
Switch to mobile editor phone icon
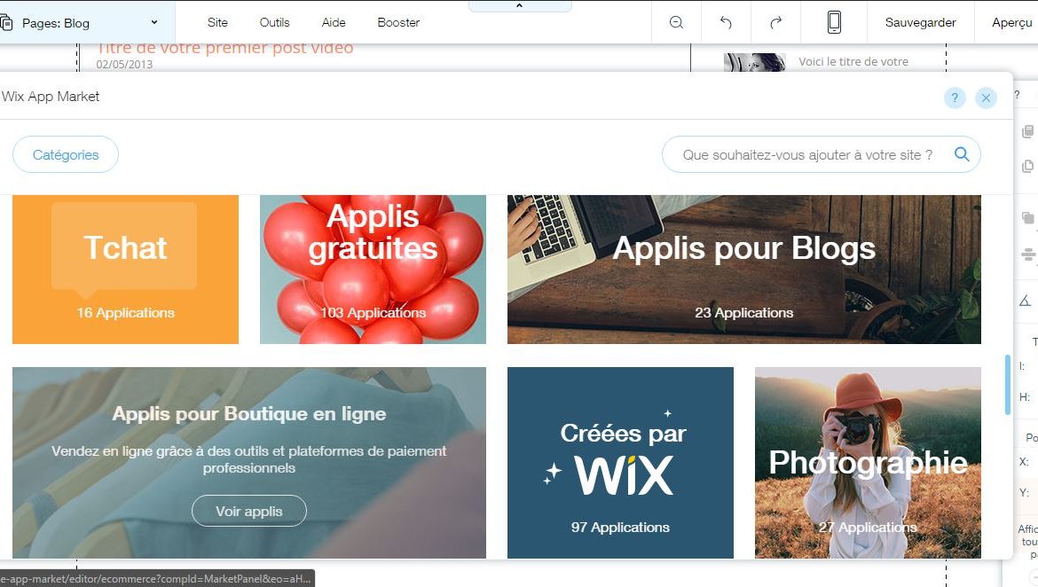click(834, 22)
